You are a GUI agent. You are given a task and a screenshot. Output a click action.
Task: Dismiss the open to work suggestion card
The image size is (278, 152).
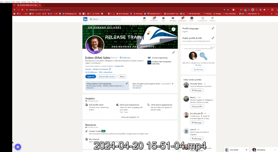point(173,84)
